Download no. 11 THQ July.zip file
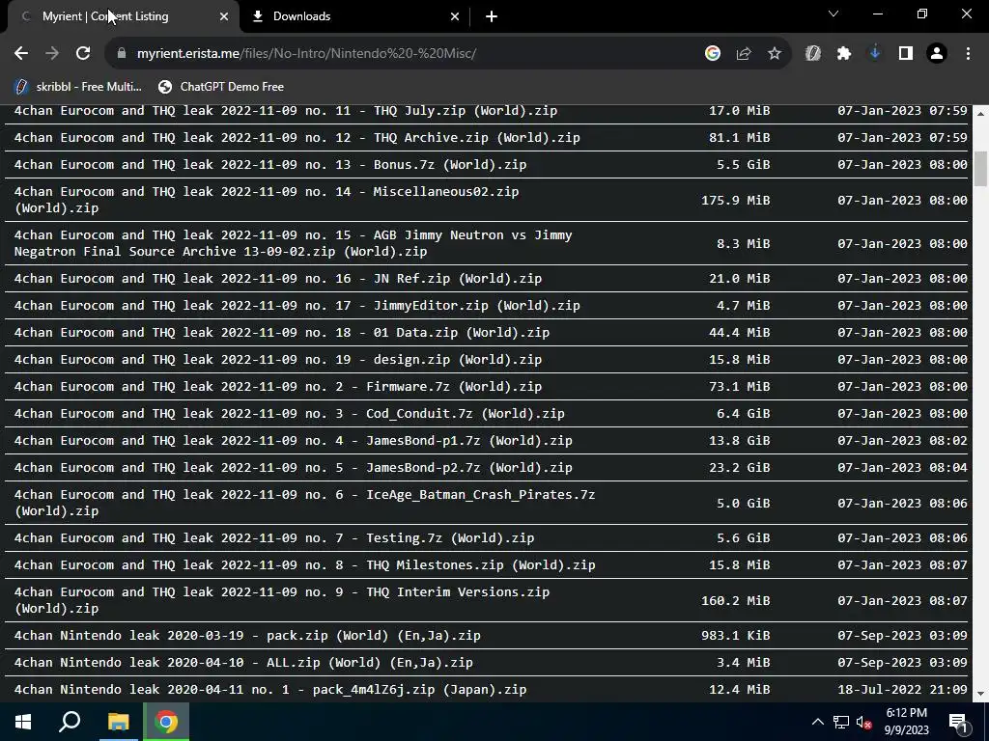 (x=286, y=111)
